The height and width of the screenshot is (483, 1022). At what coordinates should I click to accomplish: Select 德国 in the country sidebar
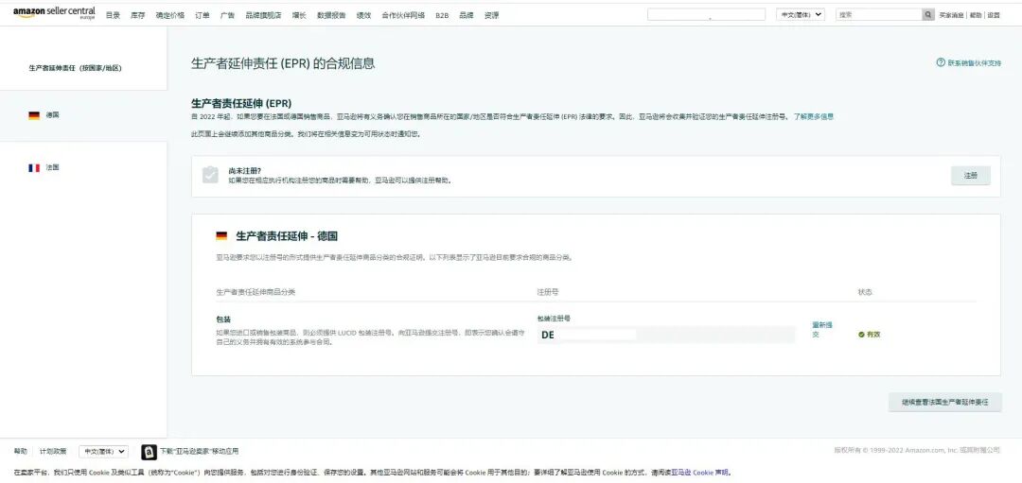click(x=83, y=115)
